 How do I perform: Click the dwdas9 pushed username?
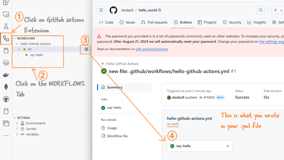(178, 97)
